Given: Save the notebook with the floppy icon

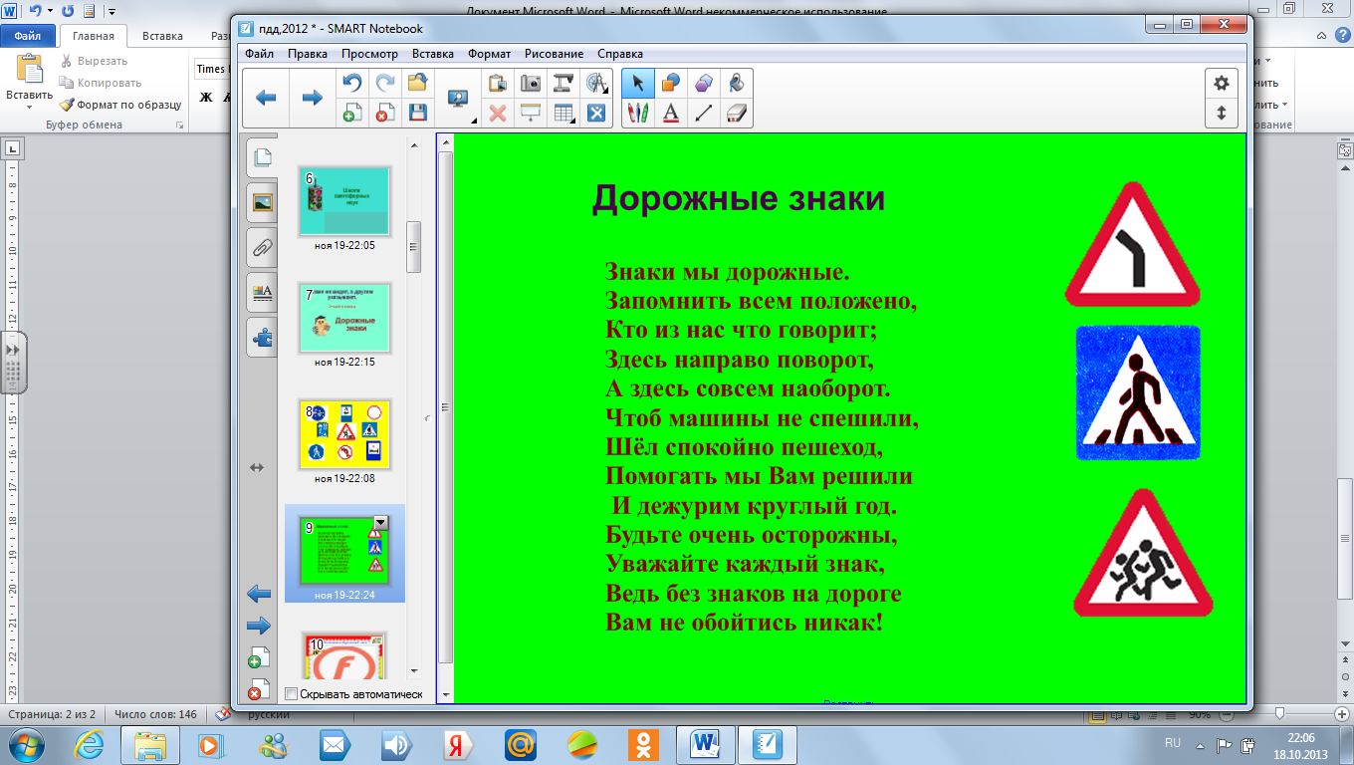Looking at the screenshot, I should tap(417, 113).
